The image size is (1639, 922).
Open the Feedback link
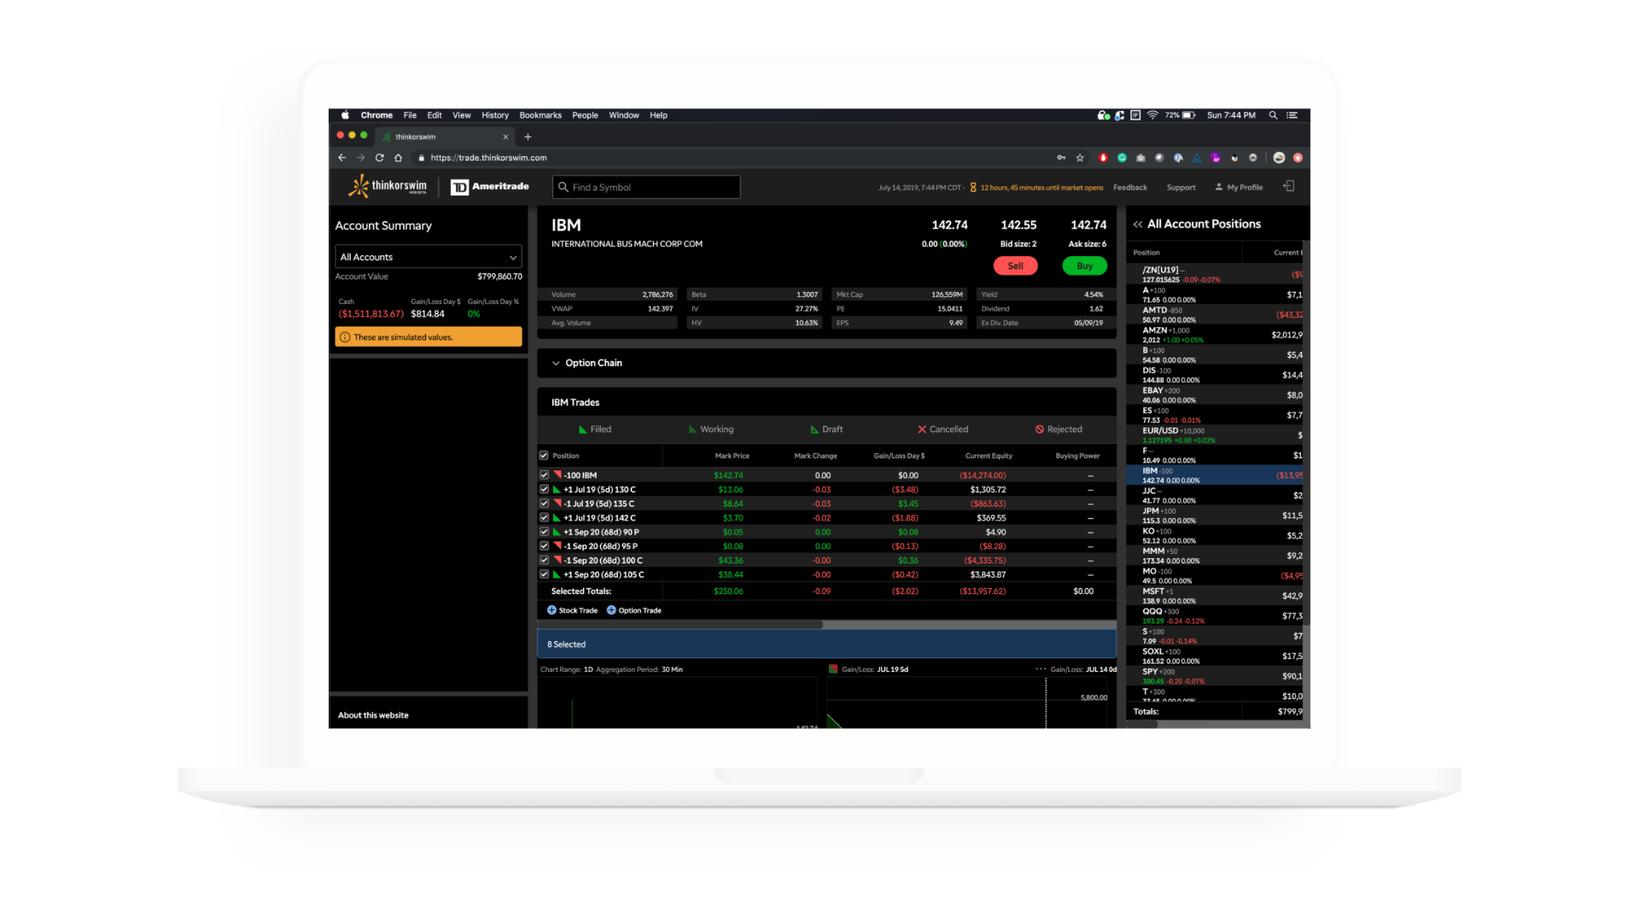tap(1129, 187)
